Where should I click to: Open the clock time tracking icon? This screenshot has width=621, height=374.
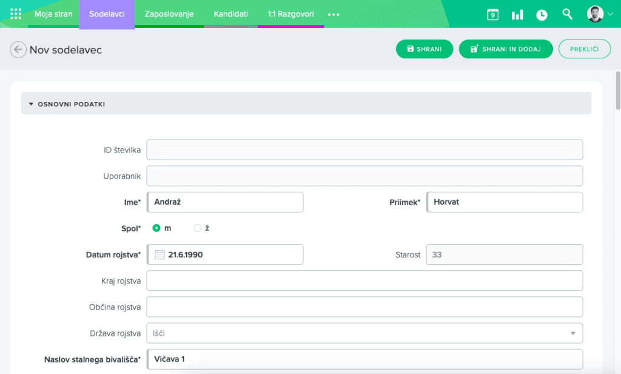(x=542, y=15)
